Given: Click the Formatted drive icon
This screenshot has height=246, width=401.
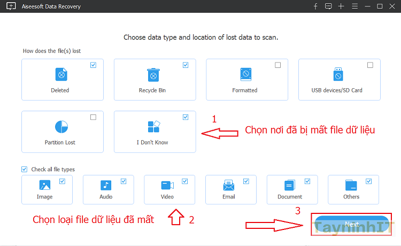Looking at the screenshot, I should pyautogui.click(x=246, y=74).
